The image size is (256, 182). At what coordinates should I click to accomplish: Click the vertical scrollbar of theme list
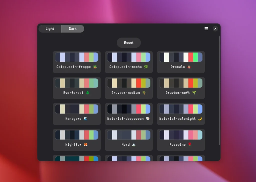tap(219, 90)
